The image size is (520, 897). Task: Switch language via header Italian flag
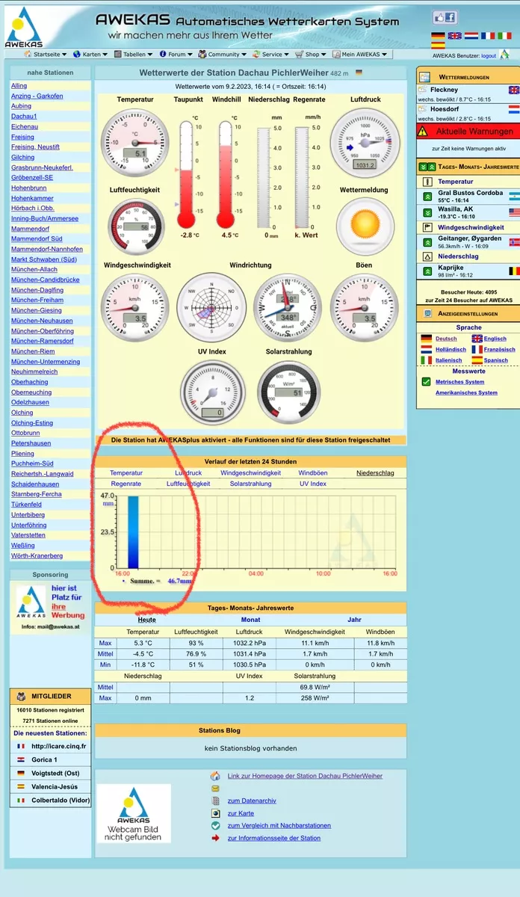(505, 35)
